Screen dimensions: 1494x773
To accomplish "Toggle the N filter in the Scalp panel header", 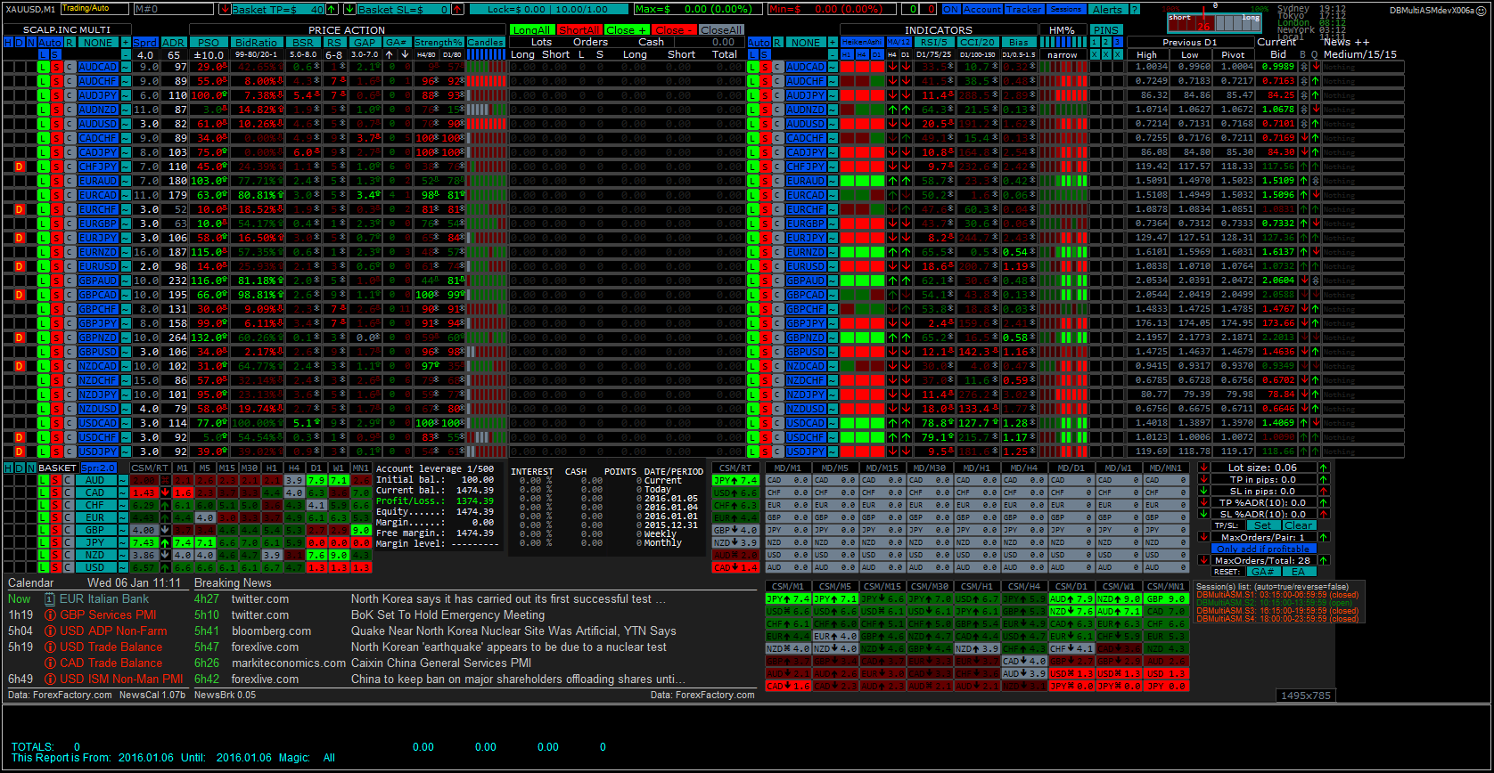I will 31,42.
